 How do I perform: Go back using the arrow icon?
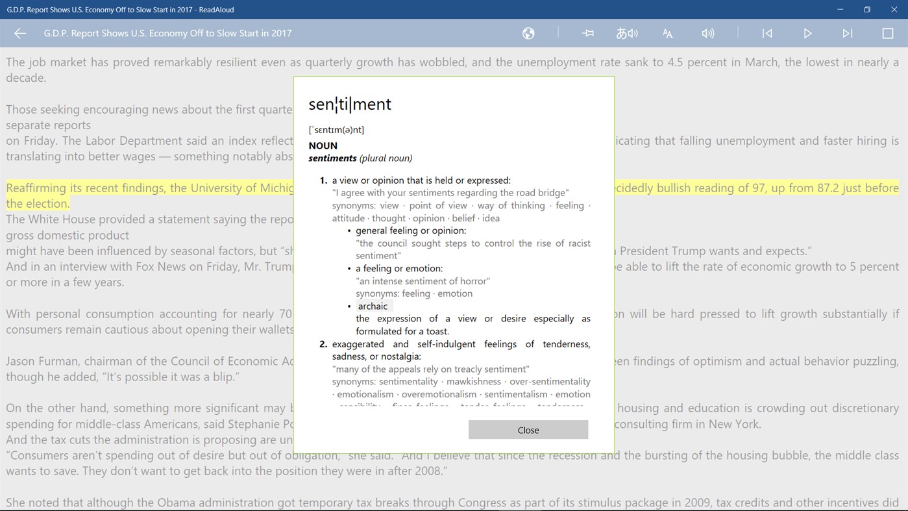click(19, 33)
